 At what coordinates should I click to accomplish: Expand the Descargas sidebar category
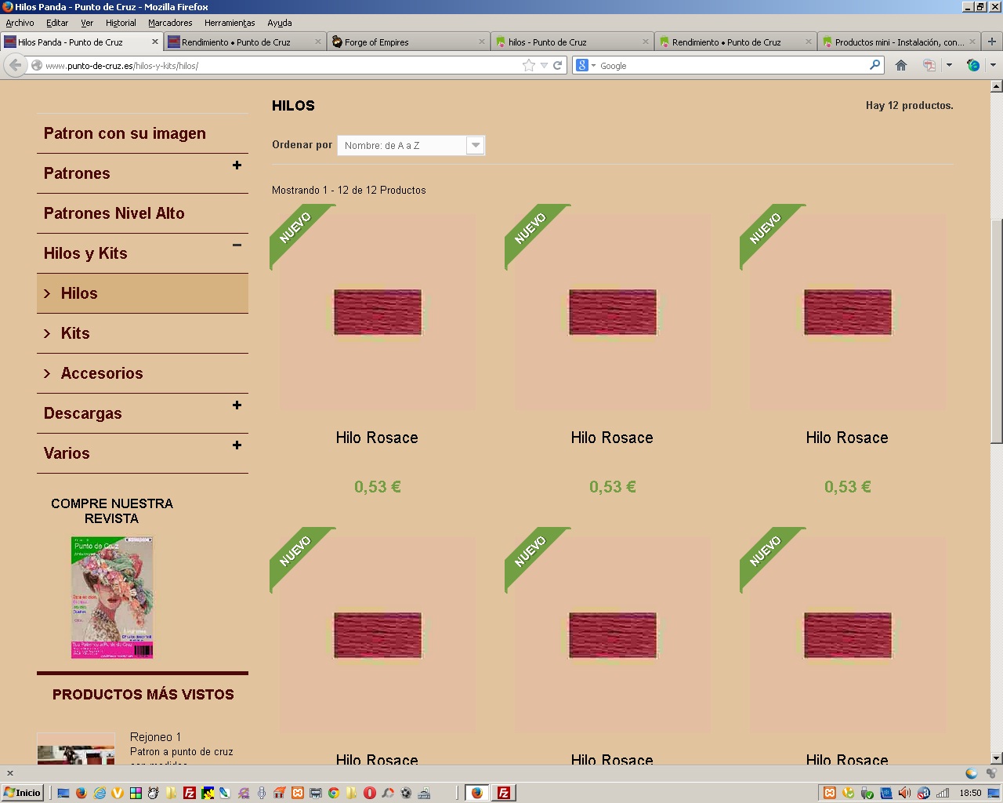[x=237, y=405]
